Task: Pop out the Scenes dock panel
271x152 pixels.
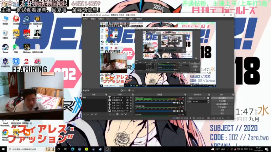Action: (106, 95)
